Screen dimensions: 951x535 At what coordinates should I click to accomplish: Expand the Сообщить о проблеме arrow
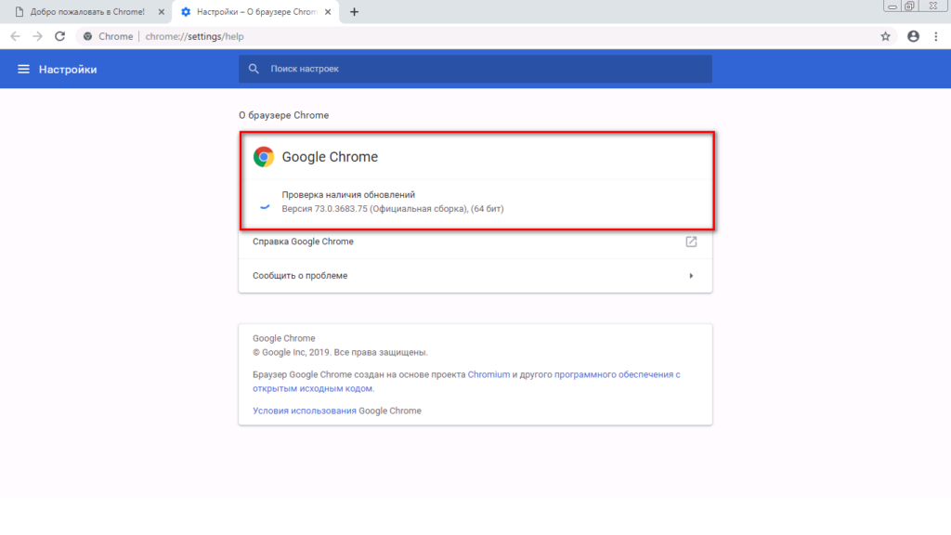click(691, 275)
